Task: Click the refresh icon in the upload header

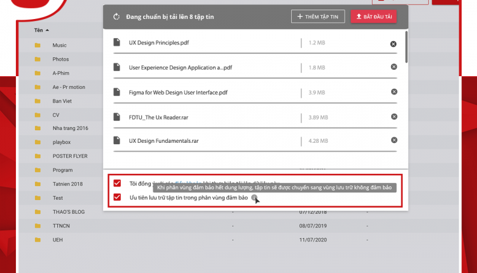Action: pos(116,17)
